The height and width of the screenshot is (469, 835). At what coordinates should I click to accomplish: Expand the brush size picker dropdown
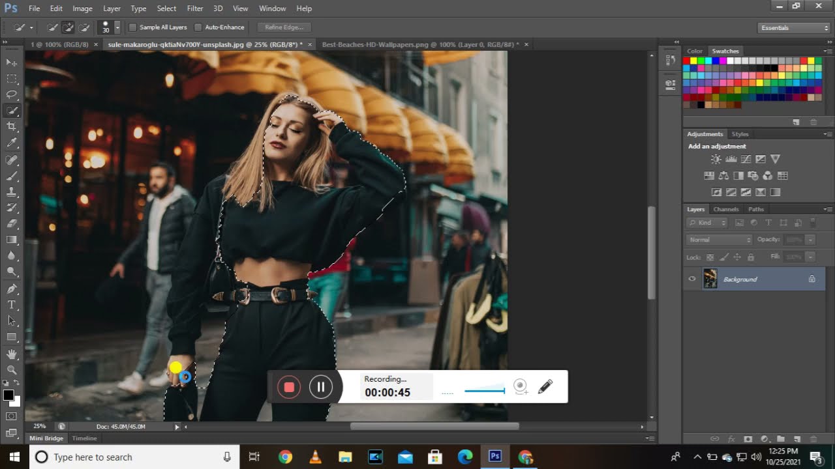click(117, 27)
